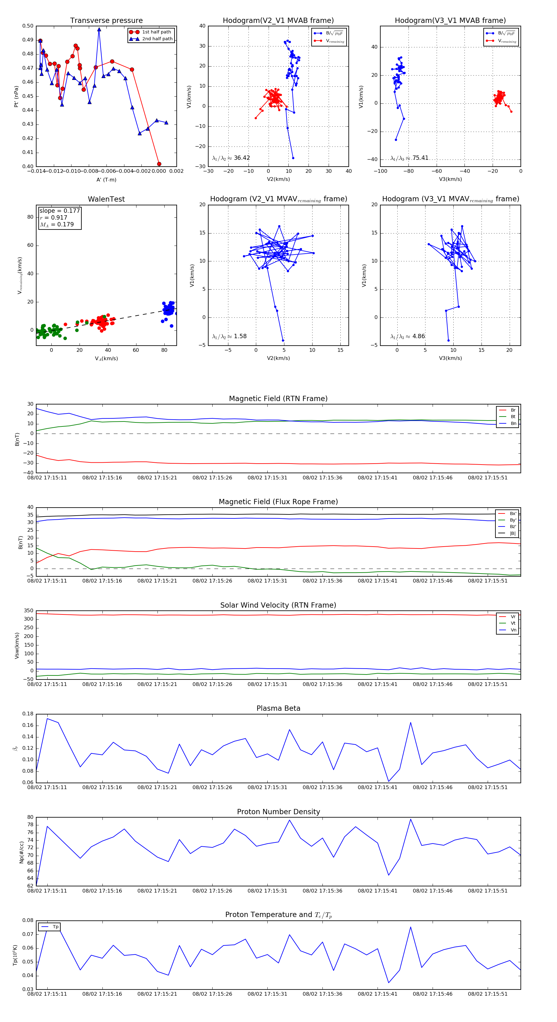
Task: Select the 'Vr' legend entry
Action: (507, 617)
